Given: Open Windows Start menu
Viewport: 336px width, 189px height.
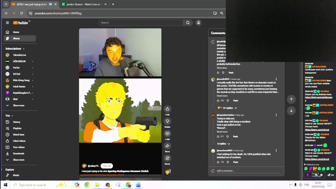Looking at the screenshot, I should pos(6,185).
